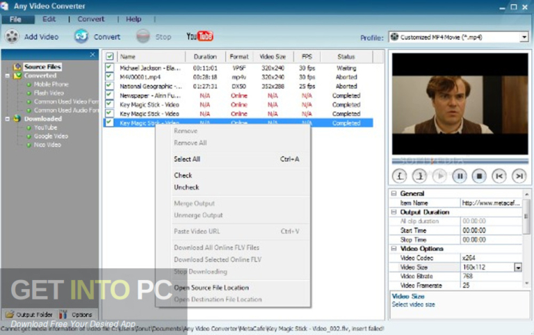Click the Stop Time value field
Image resolution: width=534 pixels, height=335 pixels.
[x=491, y=240]
